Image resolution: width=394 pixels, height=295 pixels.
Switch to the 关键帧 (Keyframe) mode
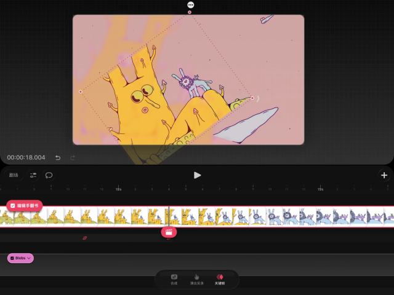tap(220, 280)
